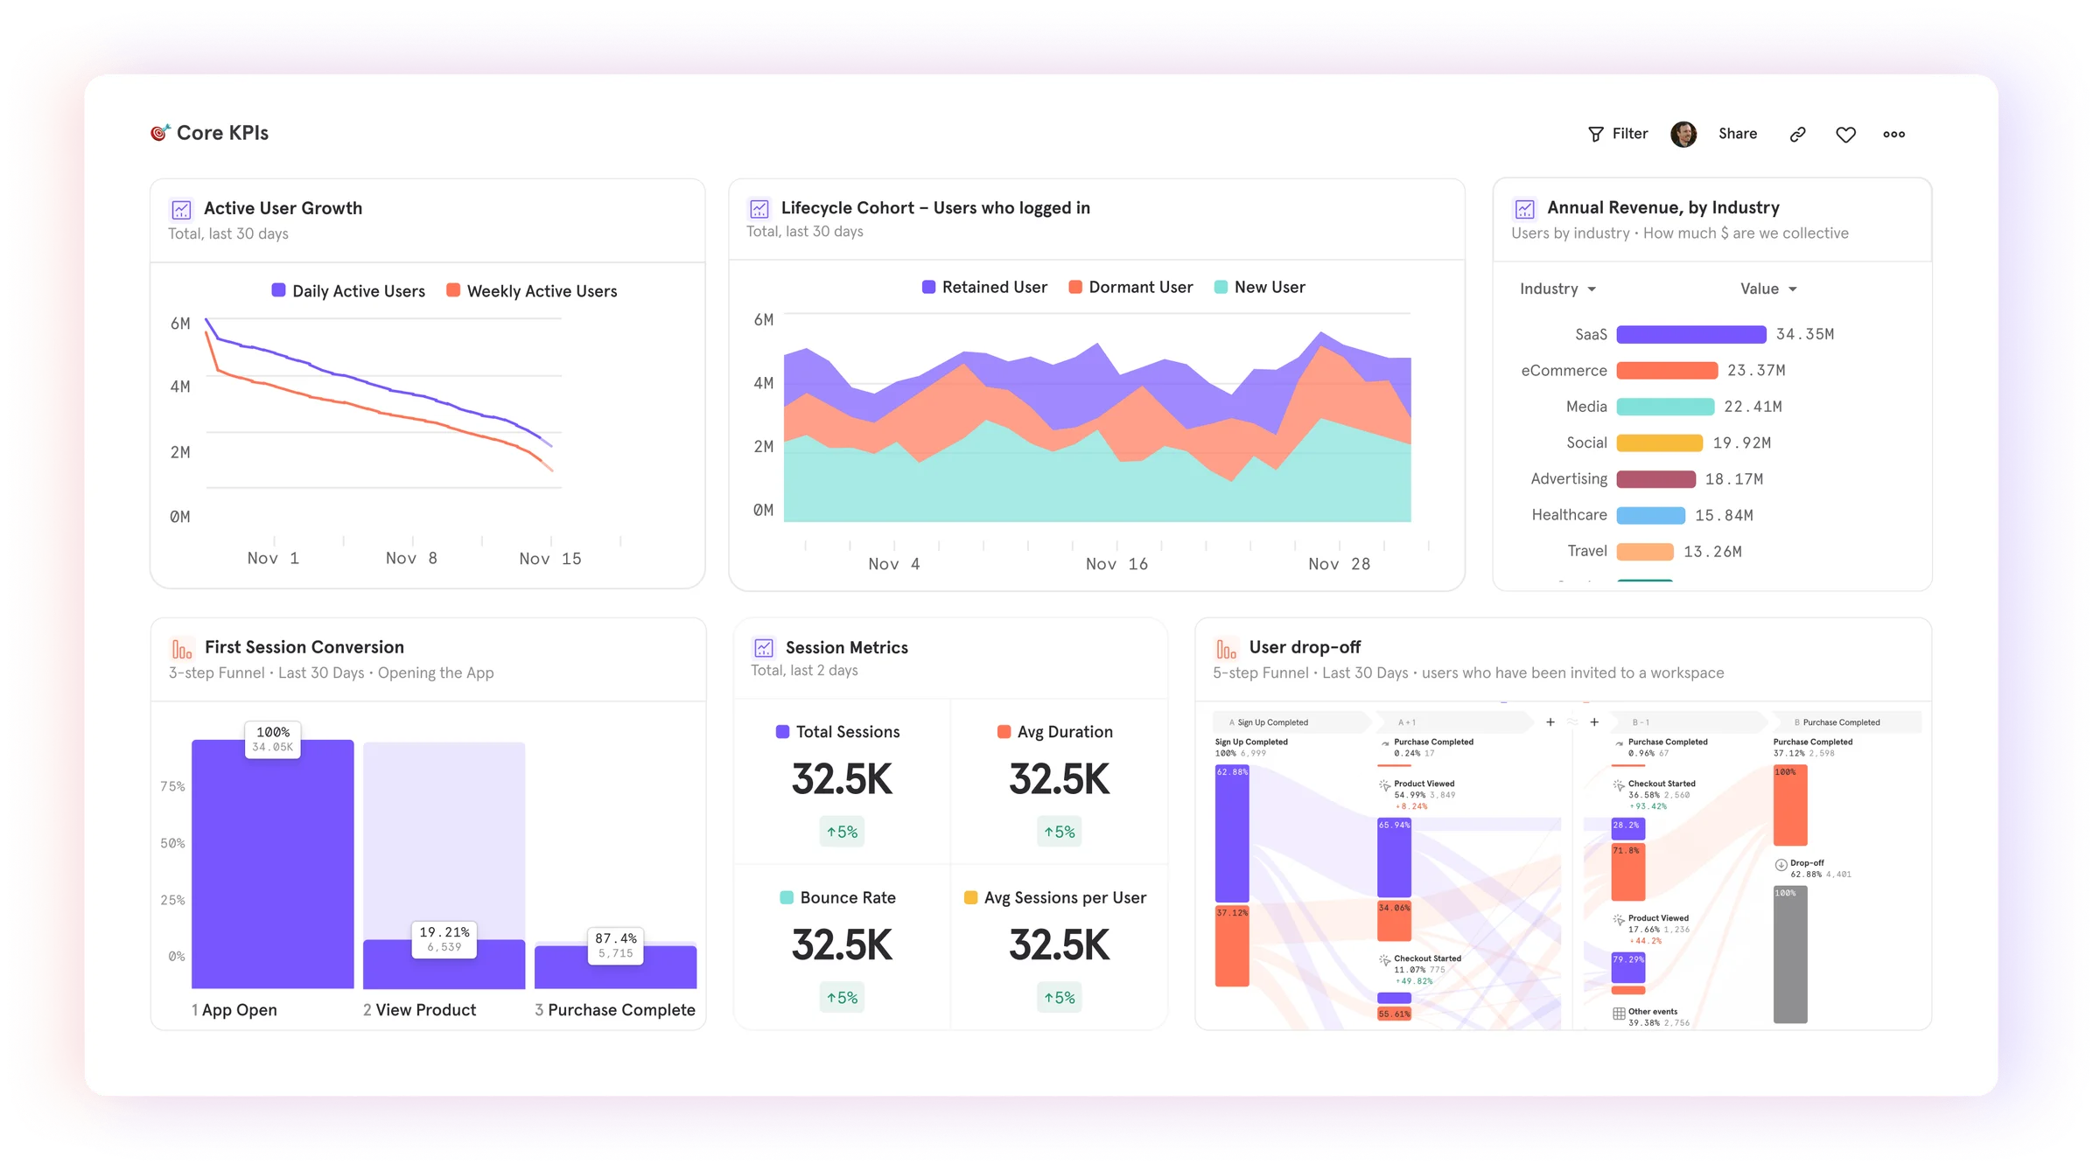Open the Active User Growth report title

click(x=283, y=208)
